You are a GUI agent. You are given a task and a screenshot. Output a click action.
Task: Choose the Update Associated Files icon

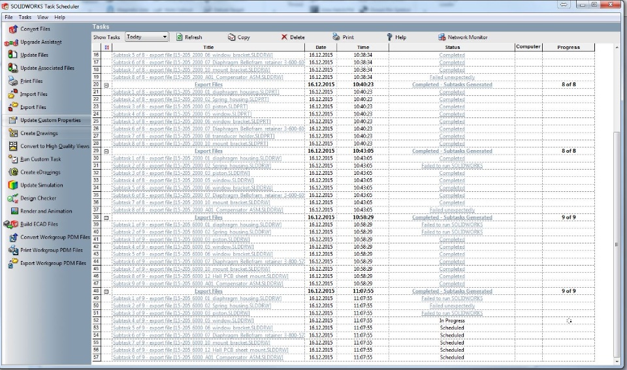13,68
